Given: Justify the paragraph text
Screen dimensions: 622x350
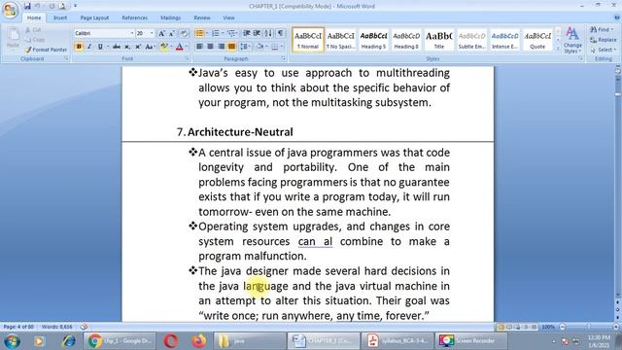Looking at the screenshot, I should 231,47.
